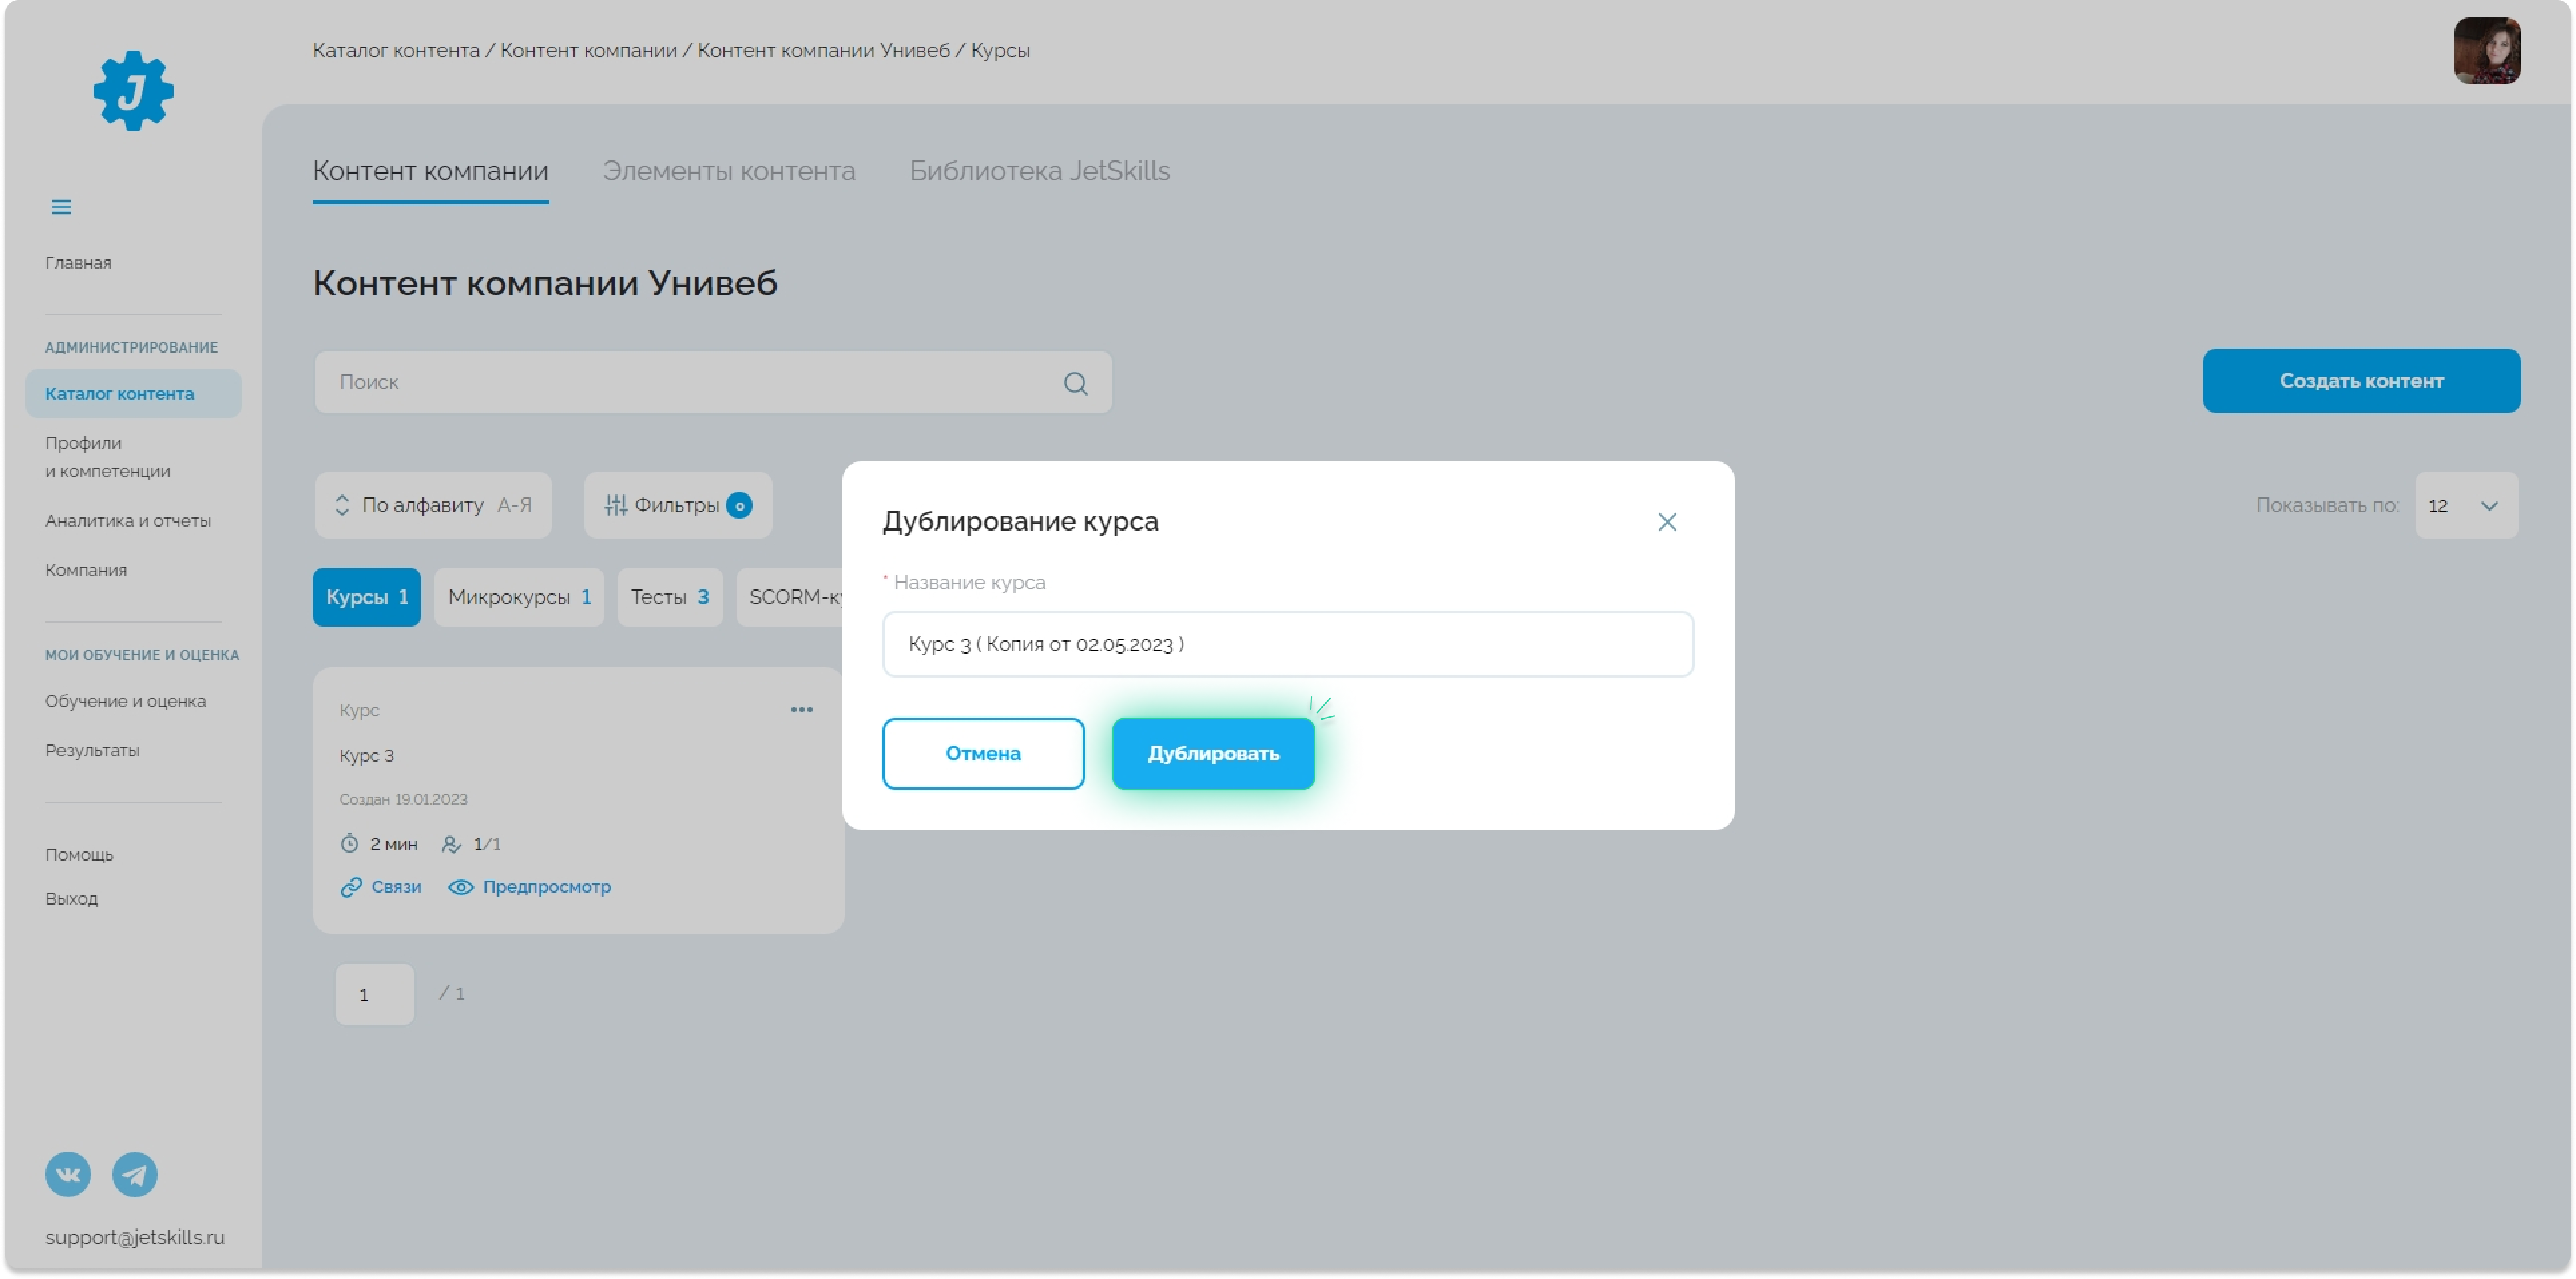
Task: Click the Отмена button
Action: pos(983,753)
